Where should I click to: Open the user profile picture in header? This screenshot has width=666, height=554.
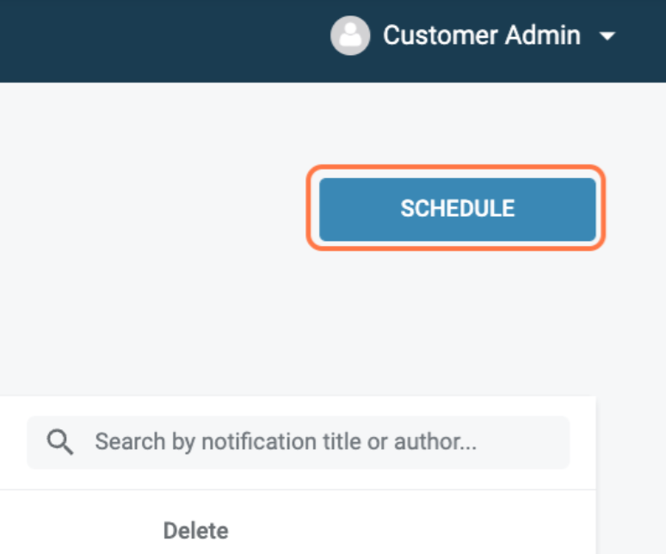[x=350, y=36]
